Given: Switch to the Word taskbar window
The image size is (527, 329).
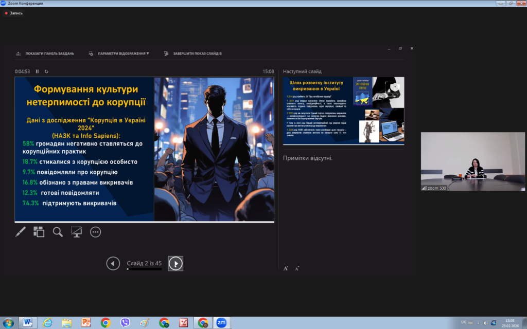Looking at the screenshot, I should (x=27, y=322).
